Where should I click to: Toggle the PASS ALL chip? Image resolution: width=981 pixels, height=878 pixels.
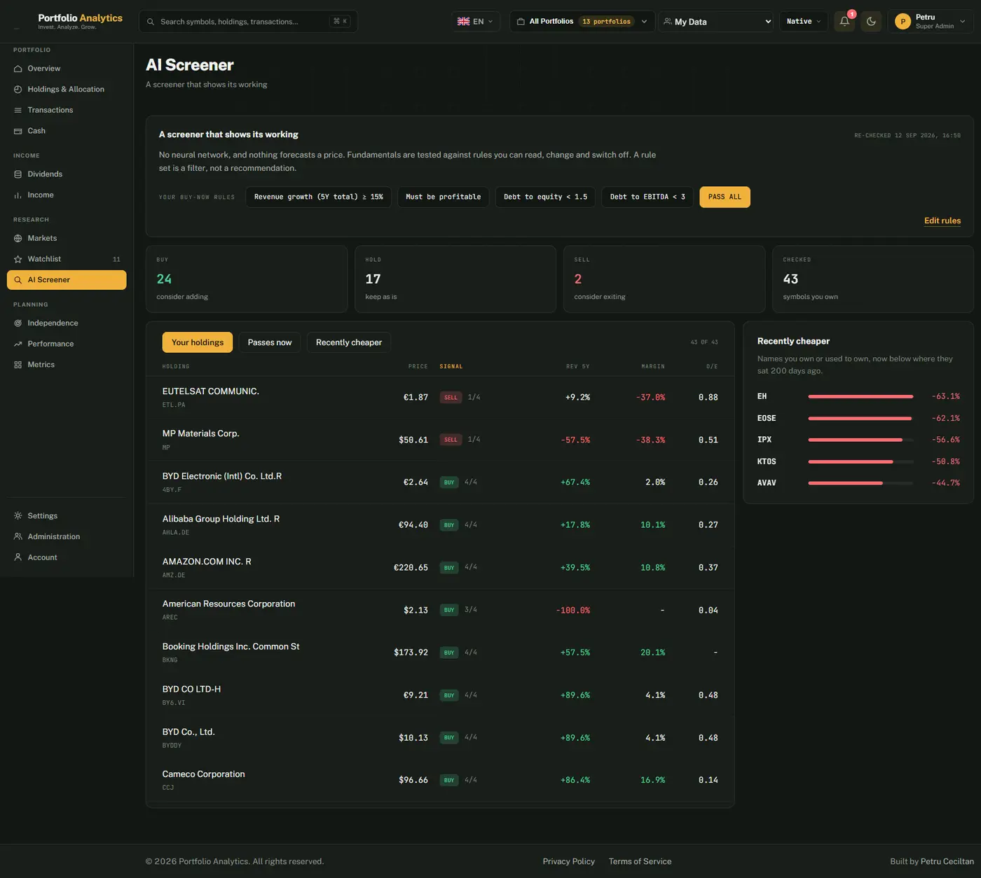click(725, 197)
